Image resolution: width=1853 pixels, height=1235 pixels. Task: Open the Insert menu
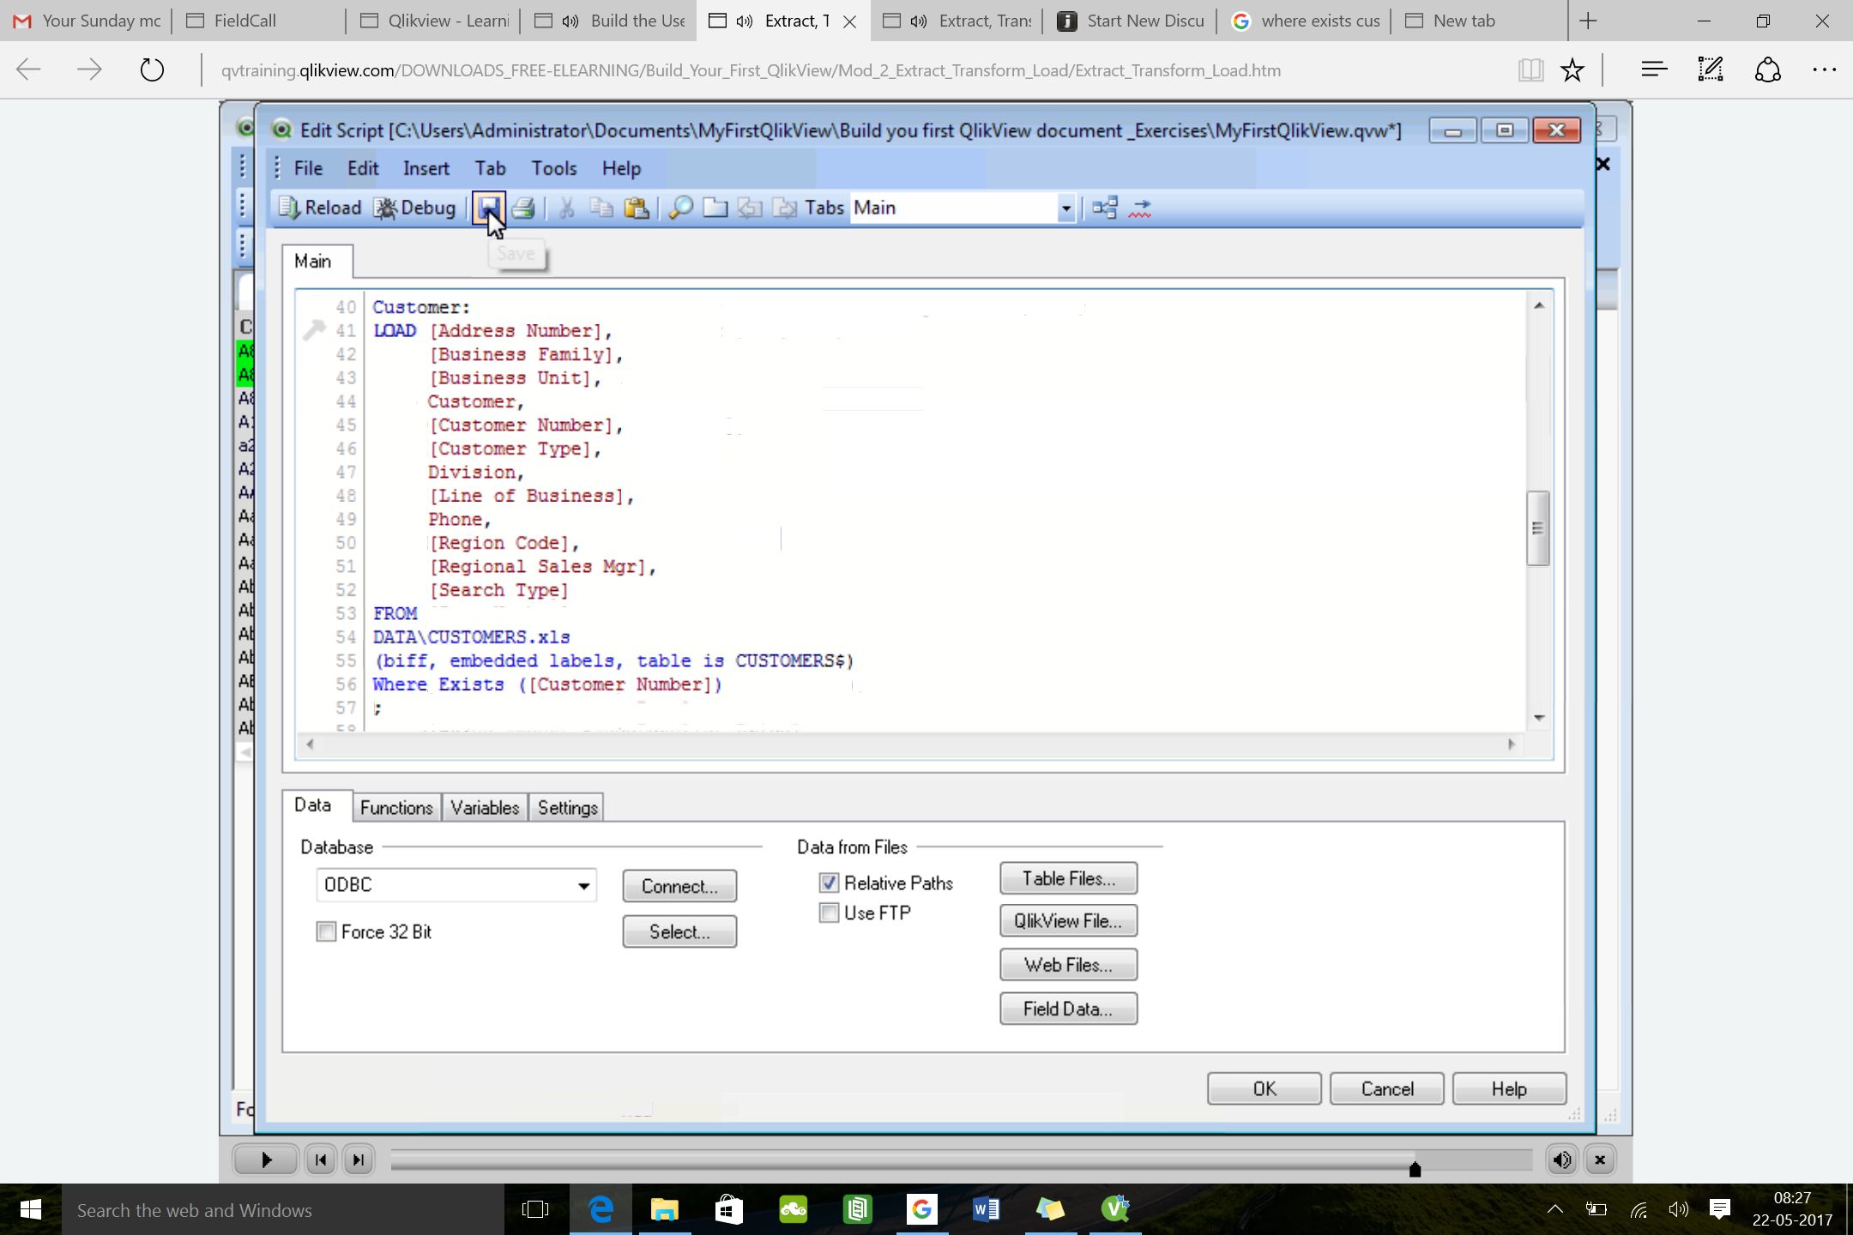(426, 168)
